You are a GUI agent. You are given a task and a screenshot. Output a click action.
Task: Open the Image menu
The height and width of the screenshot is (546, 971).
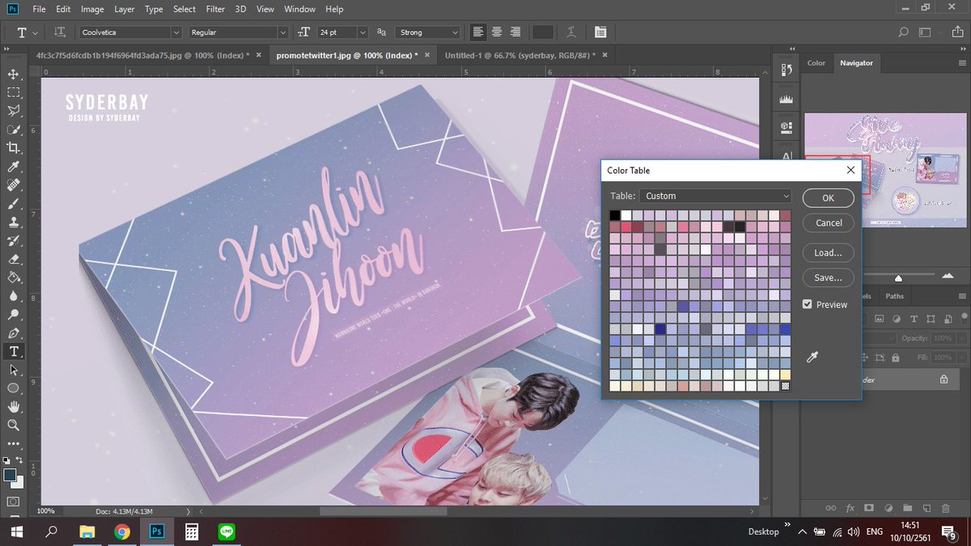tap(92, 9)
